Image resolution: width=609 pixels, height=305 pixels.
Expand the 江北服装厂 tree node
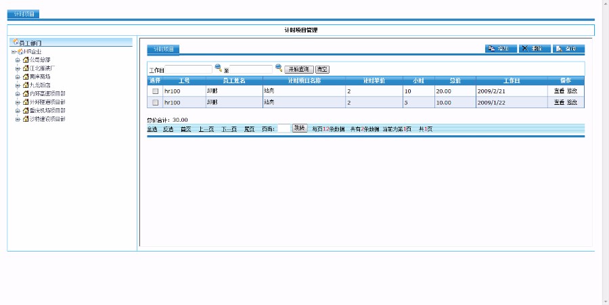[x=18, y=69]
